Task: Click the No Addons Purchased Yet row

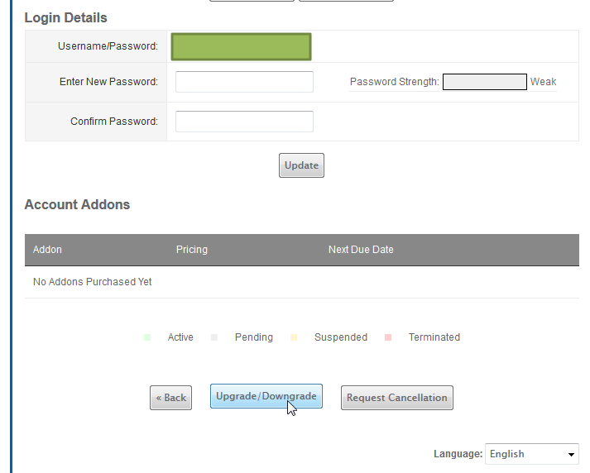Action: pos(93,282)
